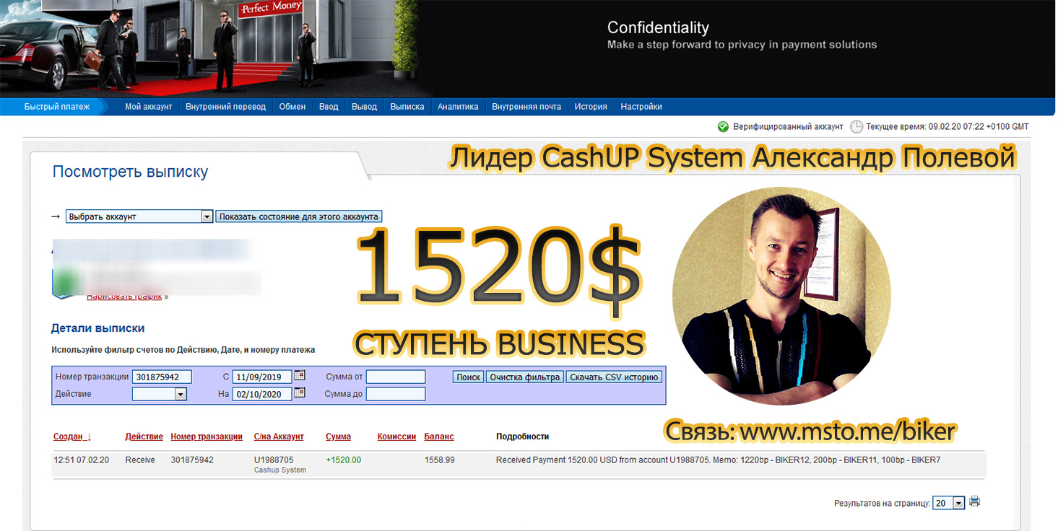Expand the Действие filter dropdown
Viewport: 1058px width, 531px height.
click(160, 394)
